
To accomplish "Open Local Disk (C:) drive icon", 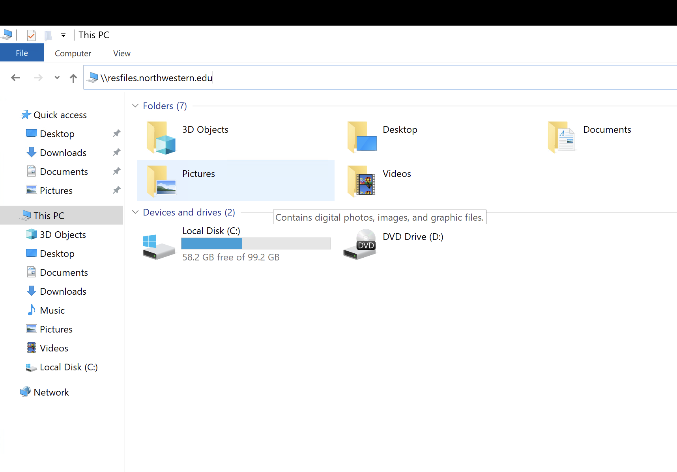I will click(159, 247).
